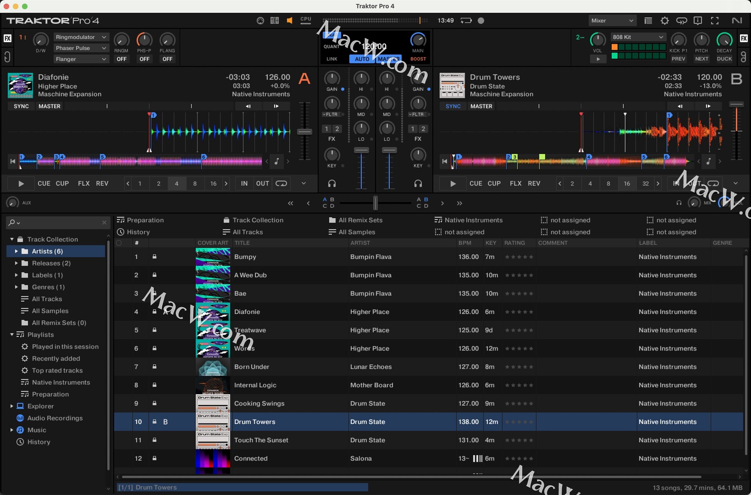Screen dimensions: 751x495
Task: Click Deck A skip-to-start icon
Action: [13, 161]
